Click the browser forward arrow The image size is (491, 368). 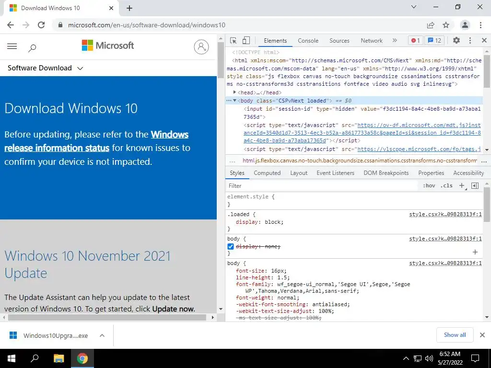click(26, 25)
